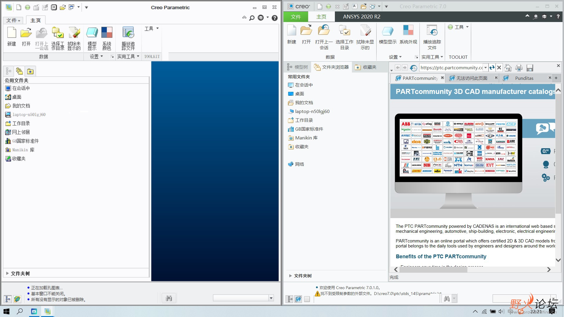Open 工具 dropdown in Creo 7.0 ribbon

coord(458,27)
